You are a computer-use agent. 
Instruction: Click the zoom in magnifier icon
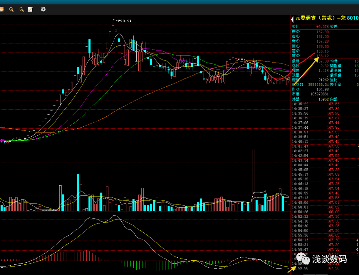point(11,9)
